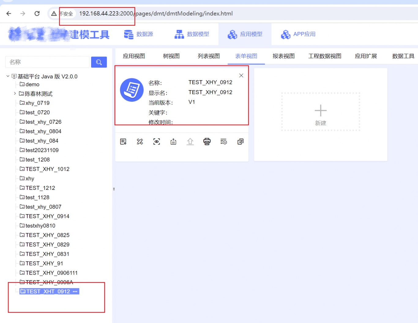This screenshot has width=418, height=323.
Task: Select 基础平台 Java 版 V2.0.0 root item
Action: click(x=45, y=76)
